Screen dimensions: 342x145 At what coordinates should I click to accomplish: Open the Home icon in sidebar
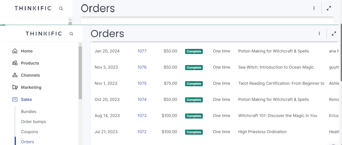15,51
